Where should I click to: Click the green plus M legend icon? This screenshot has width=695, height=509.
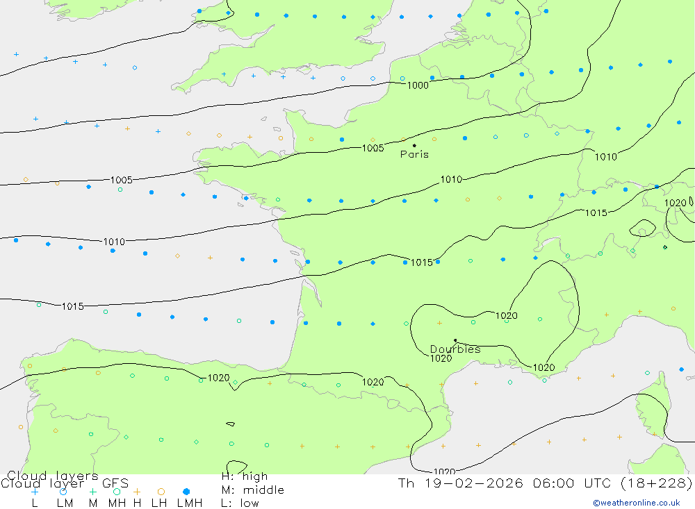tap(92, 492)
